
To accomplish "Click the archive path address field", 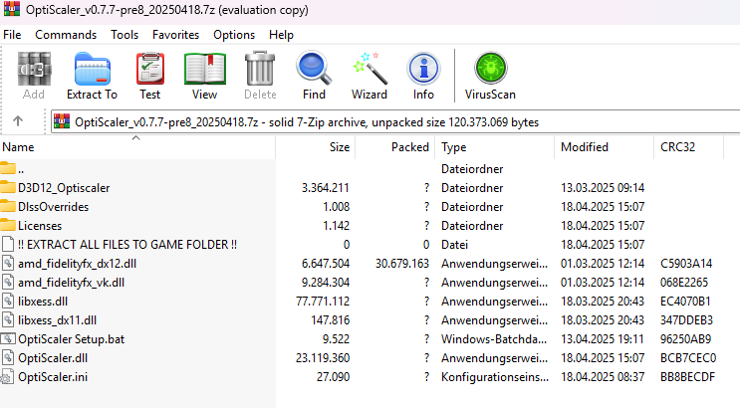I will point(395,122).
